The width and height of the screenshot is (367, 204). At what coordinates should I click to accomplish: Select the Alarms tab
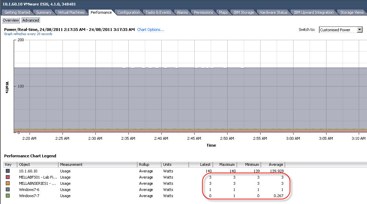click(x=182, y=12)
